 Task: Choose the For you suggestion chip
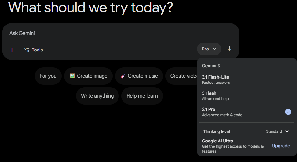tap(48, 76)
